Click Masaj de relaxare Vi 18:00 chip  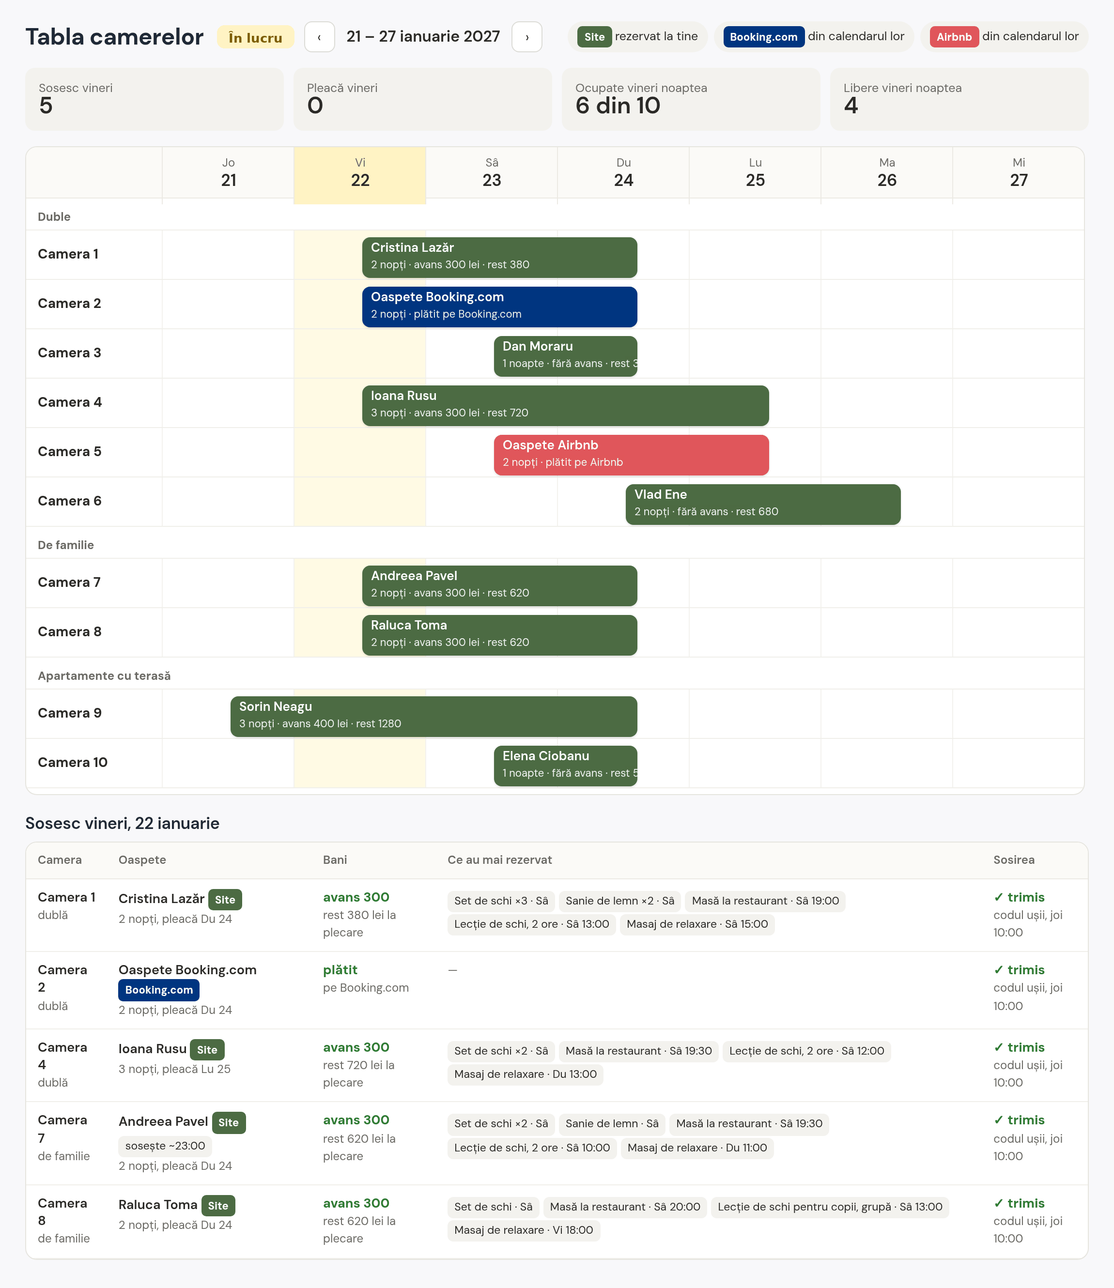tap(524, 1230)
